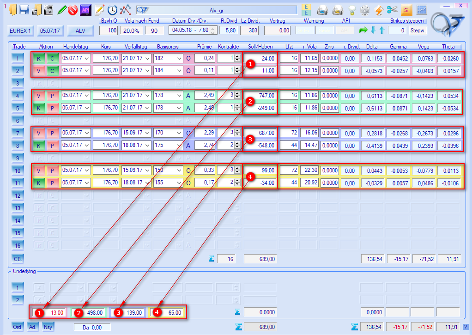472x335 pixels.
Task: Toggle the P put/call button in row 10
Action: click(x=52, y=170)
